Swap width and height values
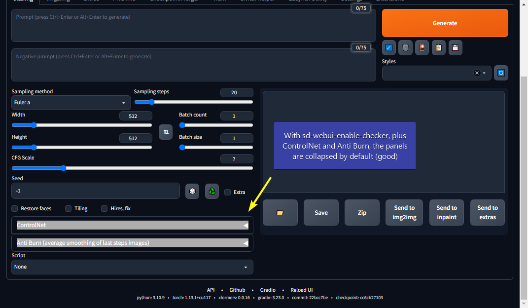Viewport: 528px width, 308px height. (166, 132)
